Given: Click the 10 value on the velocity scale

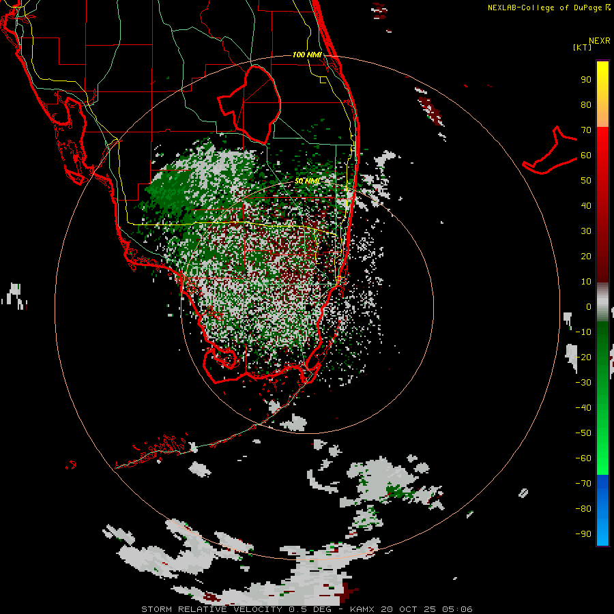Looking at the screenshot, I should tap(586, 282).
